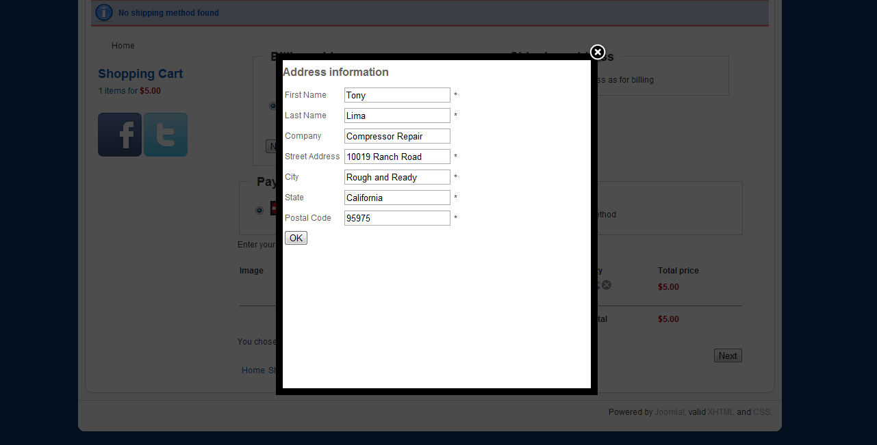Click the Next button below the cart total

[728, 355]
